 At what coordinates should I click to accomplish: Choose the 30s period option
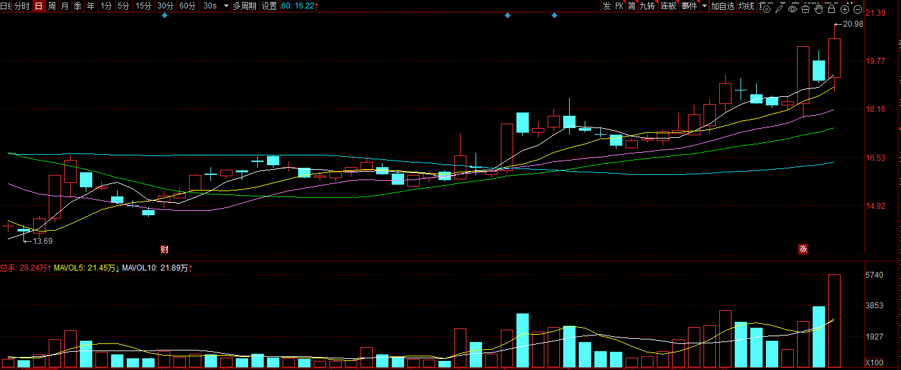(210, 6)
